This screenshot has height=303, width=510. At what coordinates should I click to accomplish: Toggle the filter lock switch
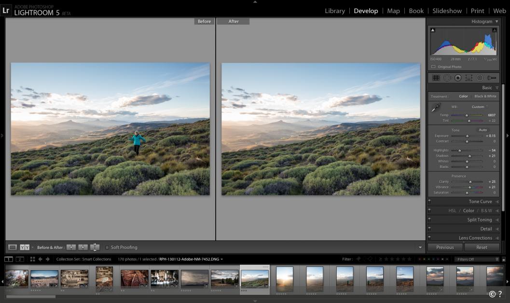504,260
